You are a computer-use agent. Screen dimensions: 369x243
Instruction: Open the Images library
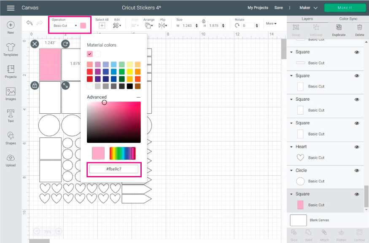pyautogui.click(x=11, y=94)
